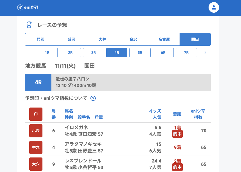241x172 pixels.
Task: Click the 的中 badge for 1着
Action: (177, 134)
